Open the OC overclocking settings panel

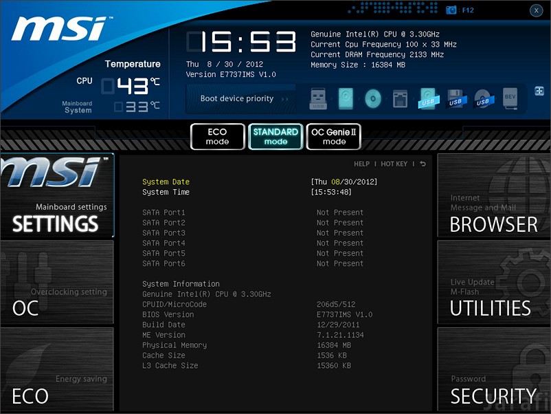point(57,282)
